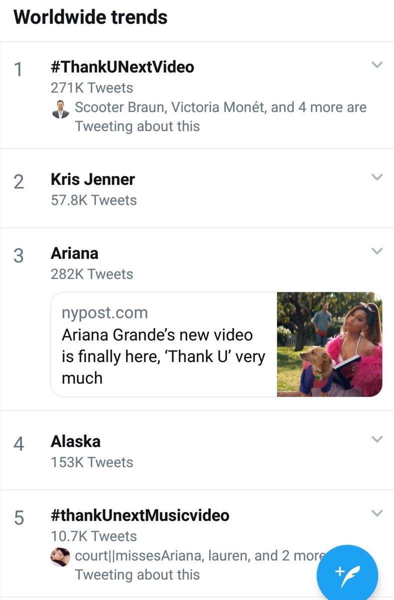This screenshot has height=600, width=394.
Task: Open chevron for #thankUnextMusicvideo trend
Action: [377, 513]
